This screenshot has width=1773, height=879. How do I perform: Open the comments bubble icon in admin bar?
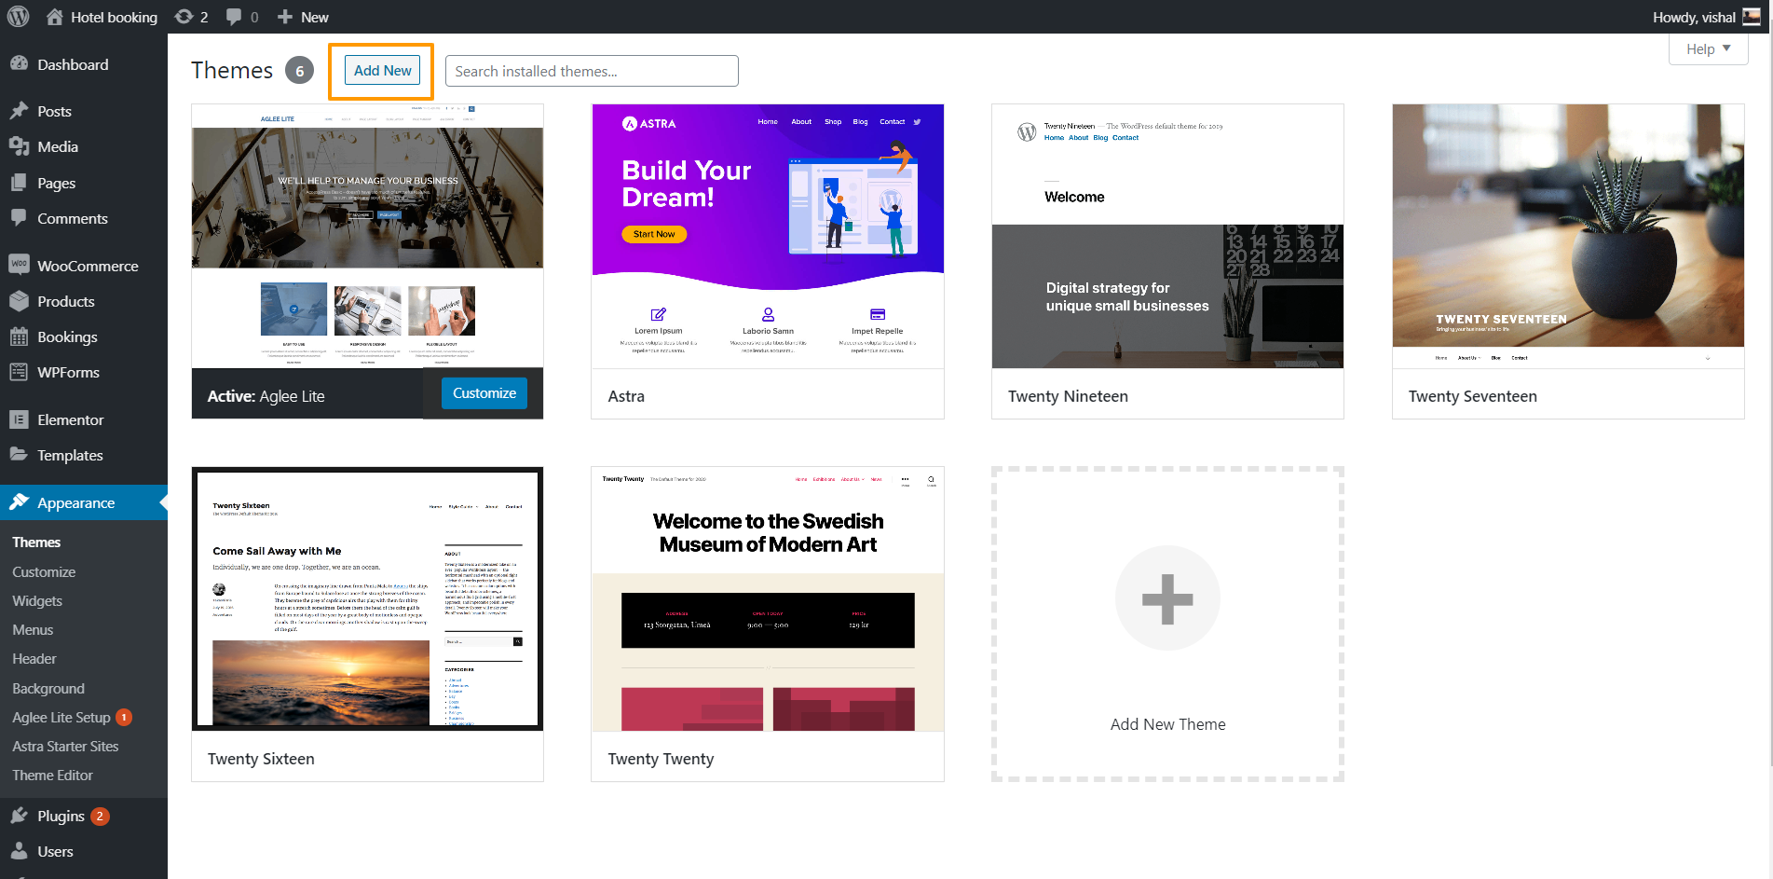(x=234, y=17)
